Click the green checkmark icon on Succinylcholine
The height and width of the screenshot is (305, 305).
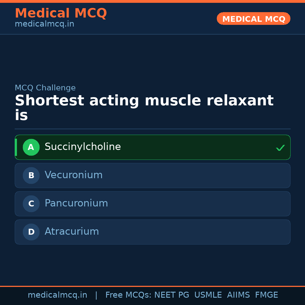pos(280,147)
